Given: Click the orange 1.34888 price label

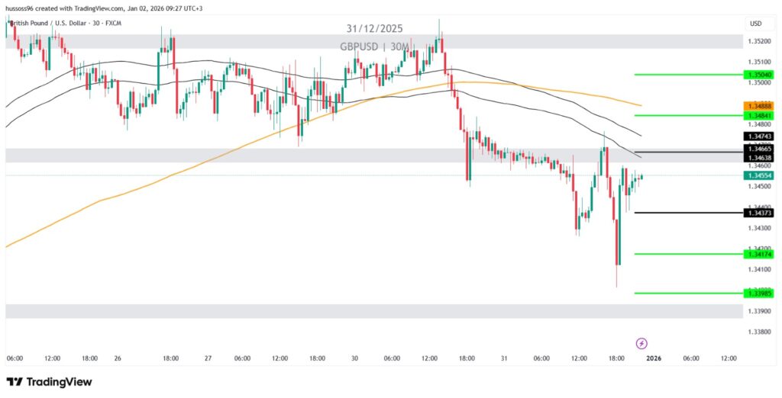Looking at the screenshot, I should [760, 105].
